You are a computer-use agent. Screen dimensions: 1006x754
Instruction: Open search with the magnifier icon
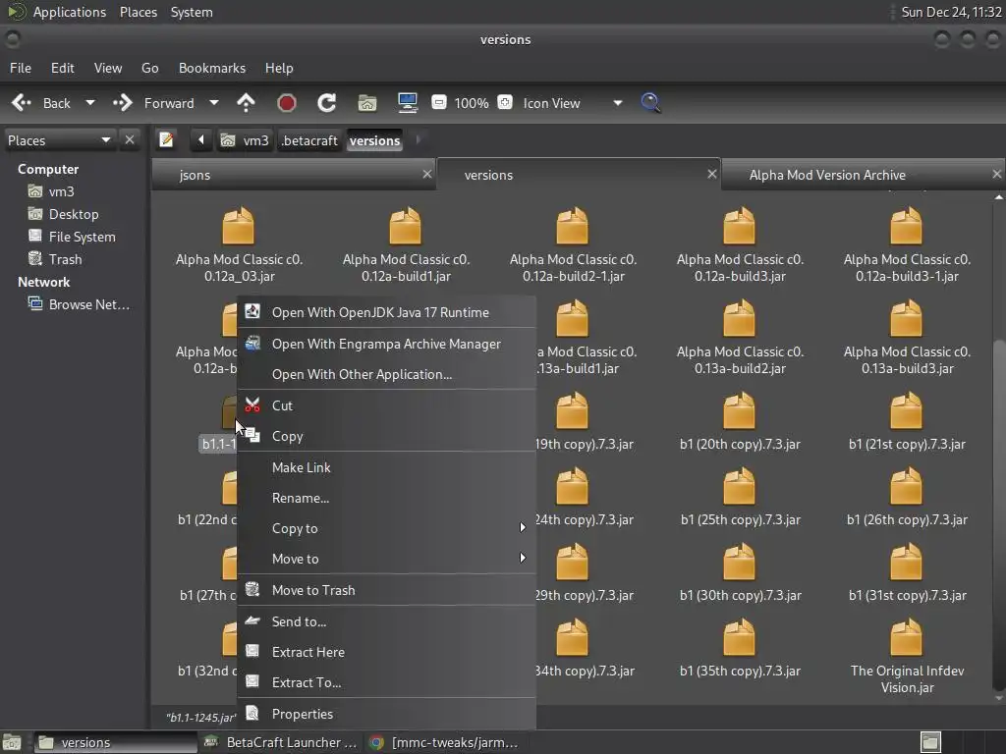650,103
